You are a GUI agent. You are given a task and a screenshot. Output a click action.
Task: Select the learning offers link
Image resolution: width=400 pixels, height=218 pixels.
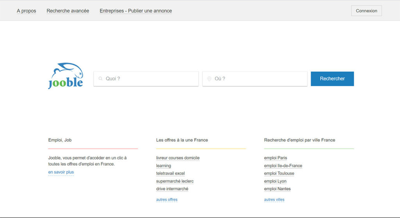[164, 166]
